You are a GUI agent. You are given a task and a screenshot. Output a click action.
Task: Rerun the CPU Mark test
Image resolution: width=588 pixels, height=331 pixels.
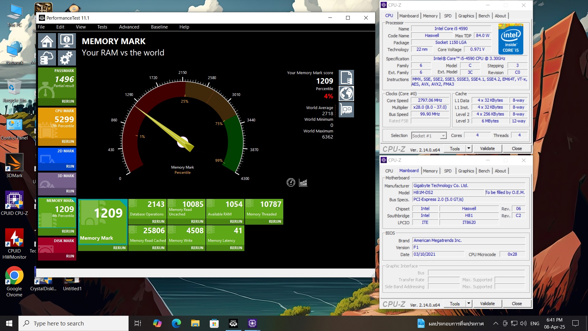click(x=68, y=142)
